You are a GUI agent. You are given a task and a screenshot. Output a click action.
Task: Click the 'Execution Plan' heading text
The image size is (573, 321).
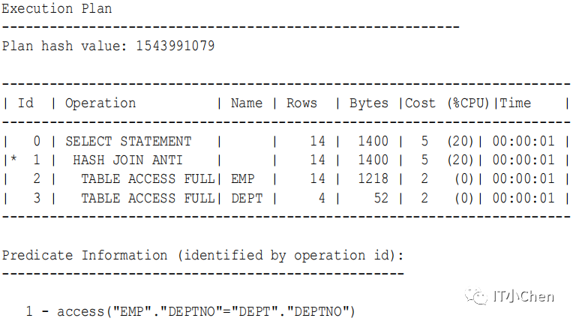pyautogui.click(x=57, y=8)
